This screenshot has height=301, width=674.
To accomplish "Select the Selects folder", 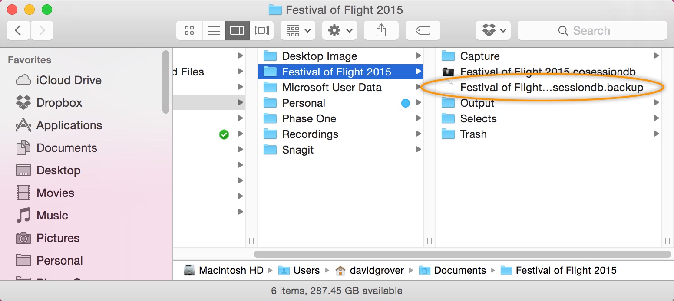I will [548, 118].
